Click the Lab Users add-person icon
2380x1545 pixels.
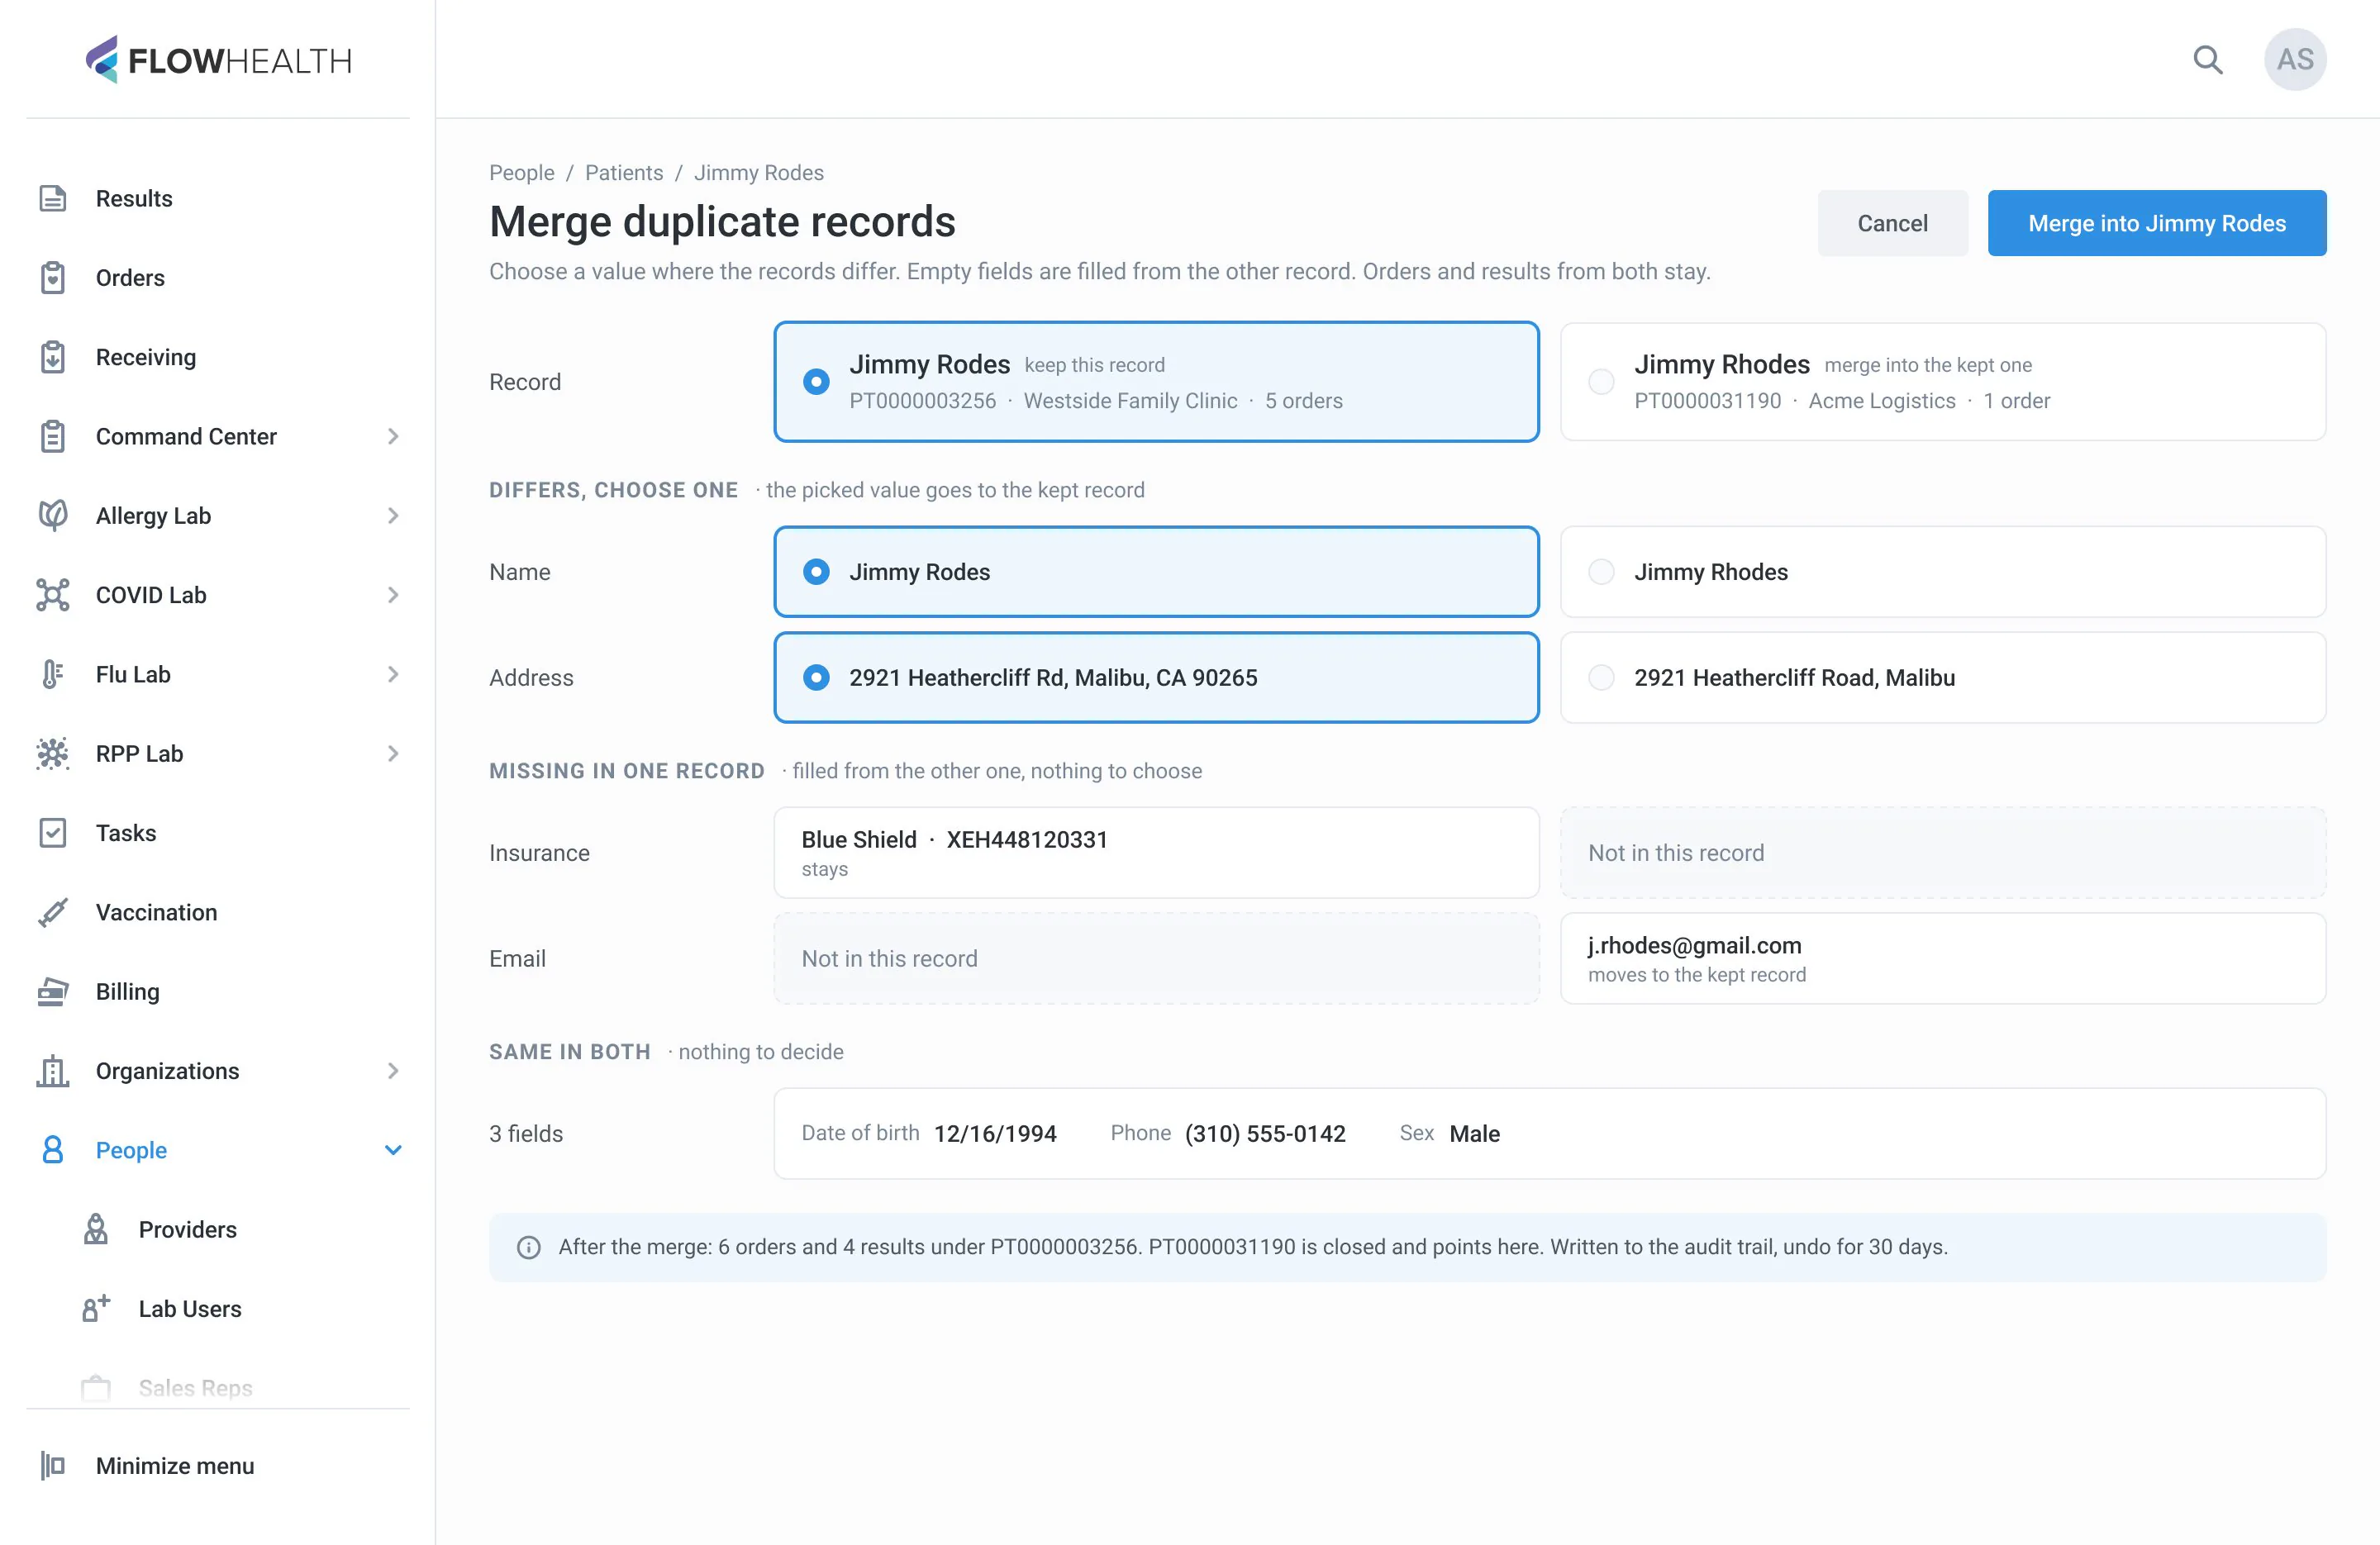[x=96, y=1308]
